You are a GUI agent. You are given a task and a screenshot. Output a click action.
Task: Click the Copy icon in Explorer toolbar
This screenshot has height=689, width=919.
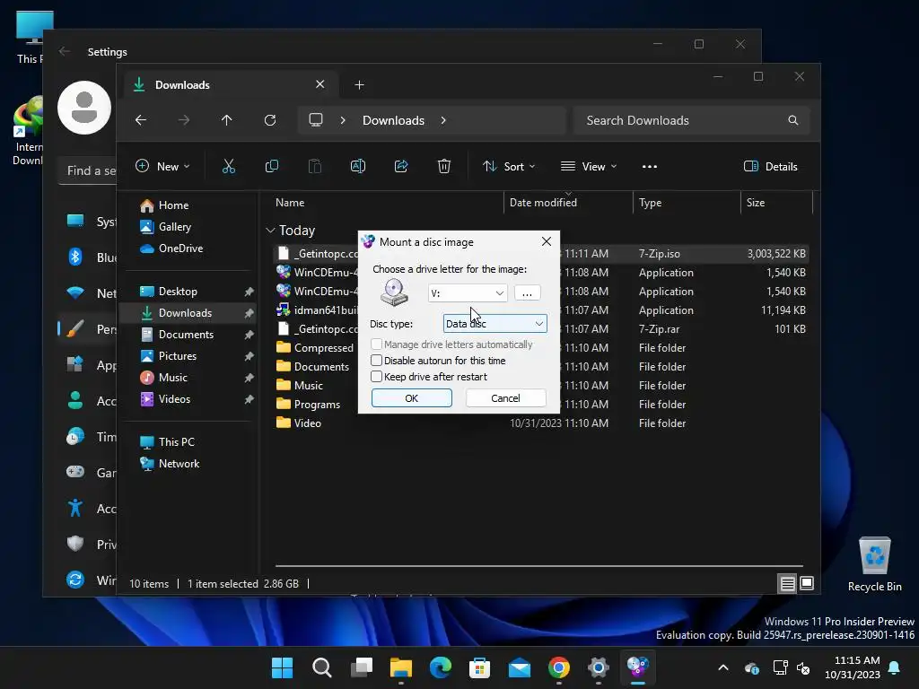[x=272, y=166]
